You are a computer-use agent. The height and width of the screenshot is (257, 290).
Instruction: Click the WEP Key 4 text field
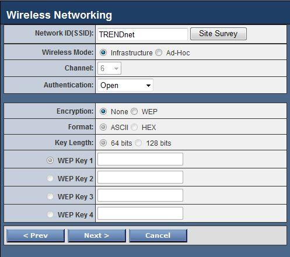tap(140, 213)
